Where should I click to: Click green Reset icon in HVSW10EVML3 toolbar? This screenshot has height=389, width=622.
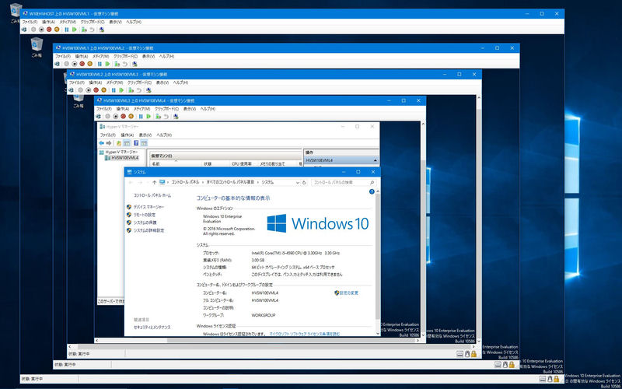coord(121,90)
